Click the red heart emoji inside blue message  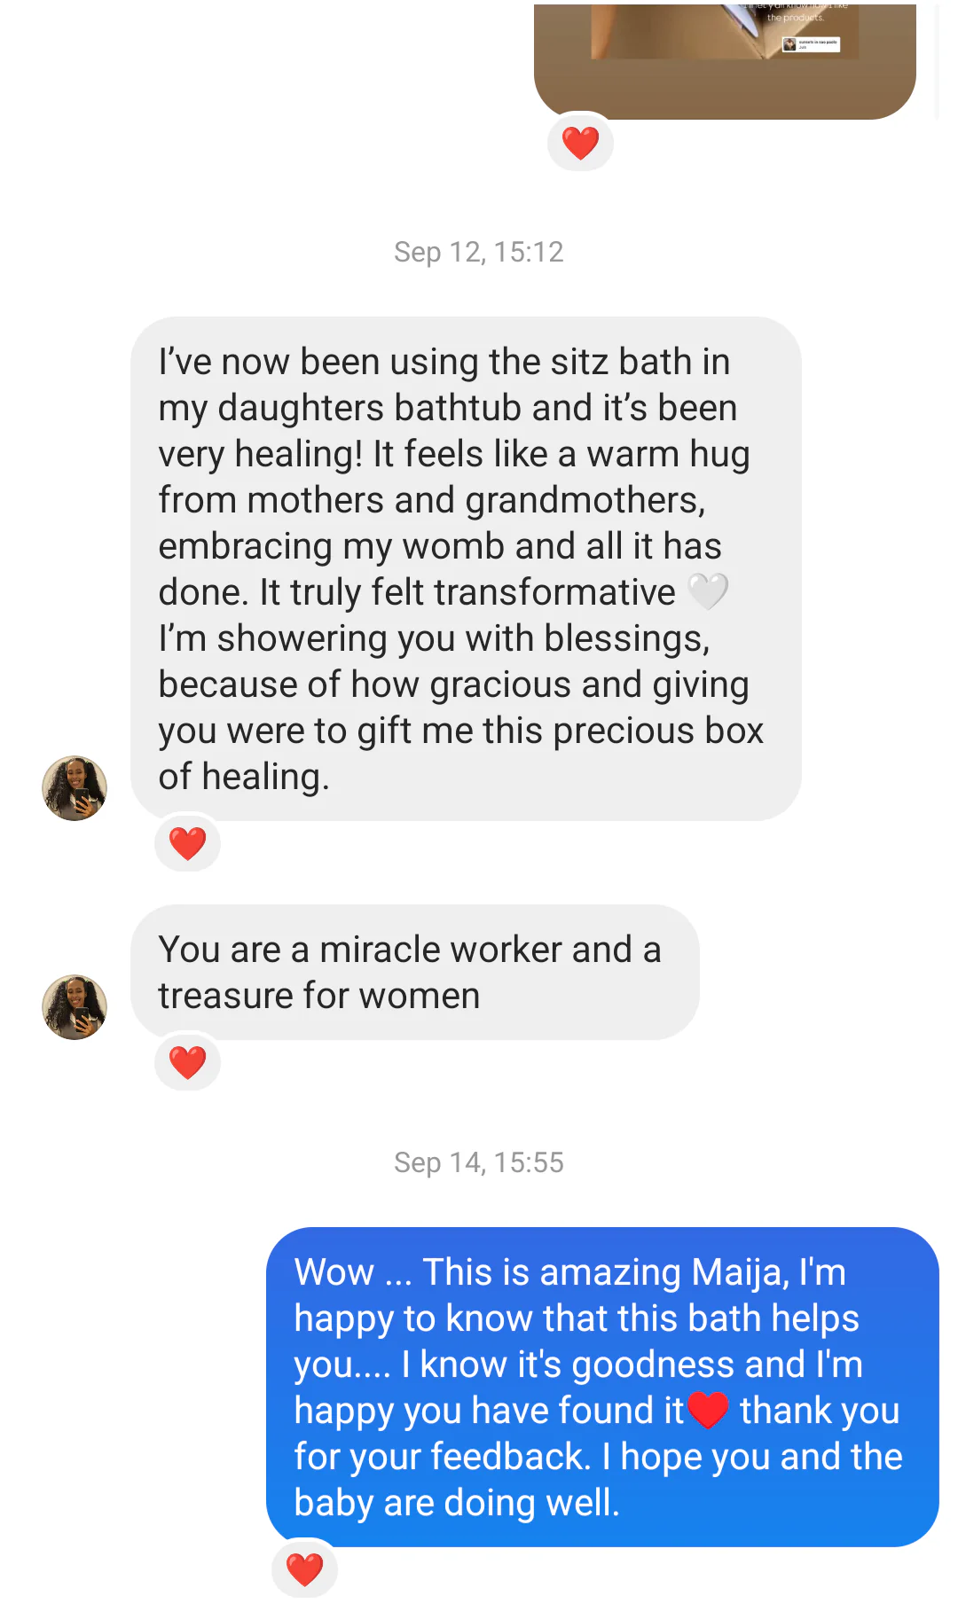pyautogui.click(x=708, y=1410)
